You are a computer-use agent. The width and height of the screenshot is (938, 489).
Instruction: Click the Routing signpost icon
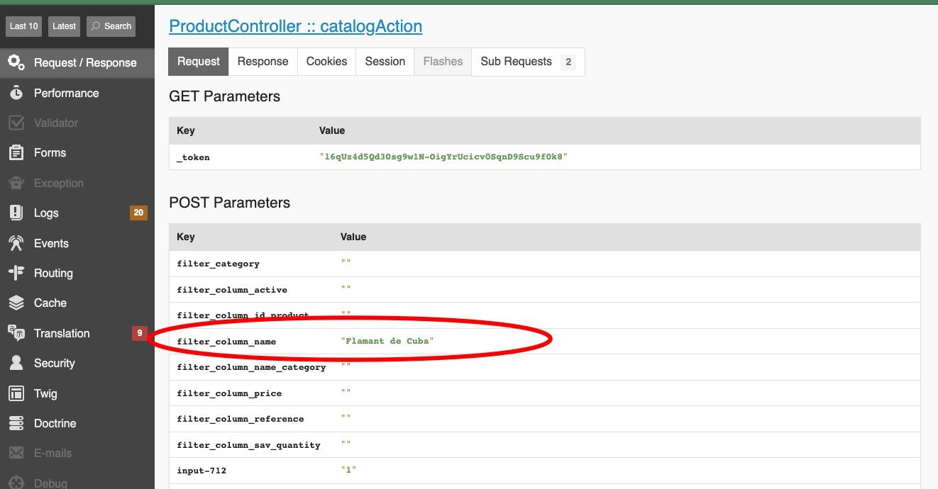click(16, 273)
